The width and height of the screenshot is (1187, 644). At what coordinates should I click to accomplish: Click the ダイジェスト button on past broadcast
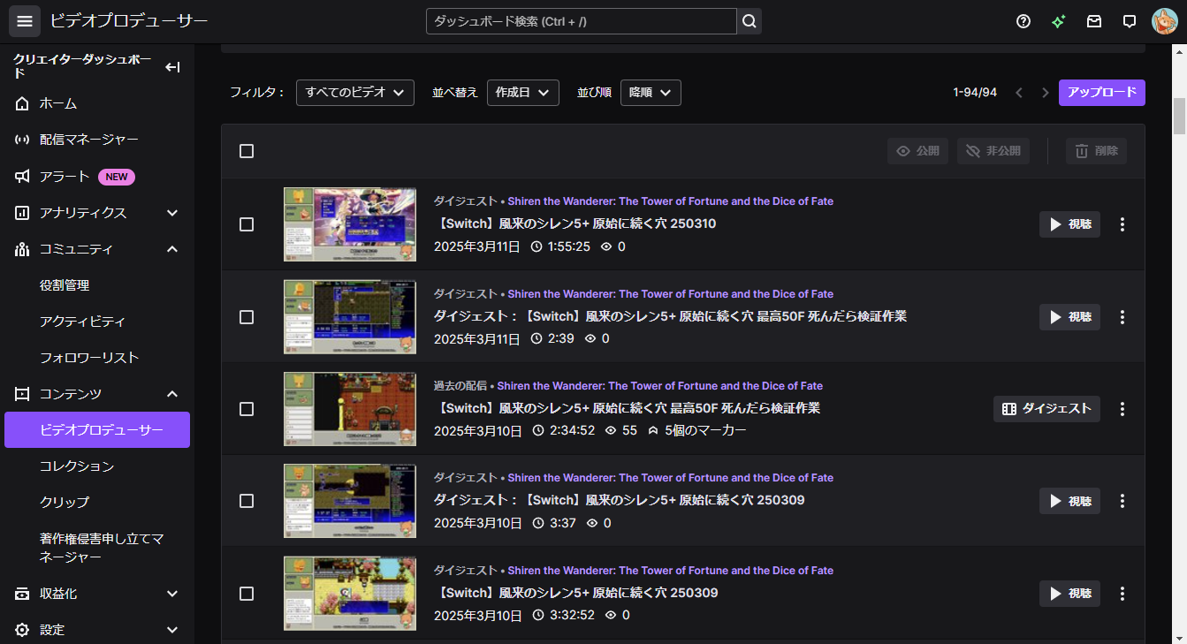[1046, 408]
